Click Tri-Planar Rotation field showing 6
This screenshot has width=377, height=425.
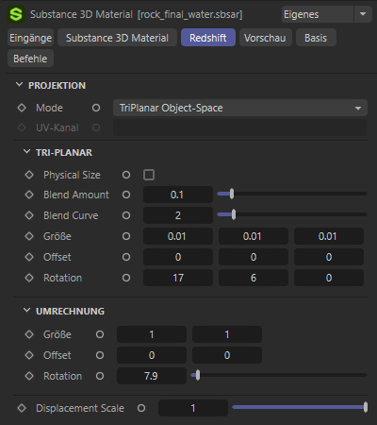coord(254,278)
